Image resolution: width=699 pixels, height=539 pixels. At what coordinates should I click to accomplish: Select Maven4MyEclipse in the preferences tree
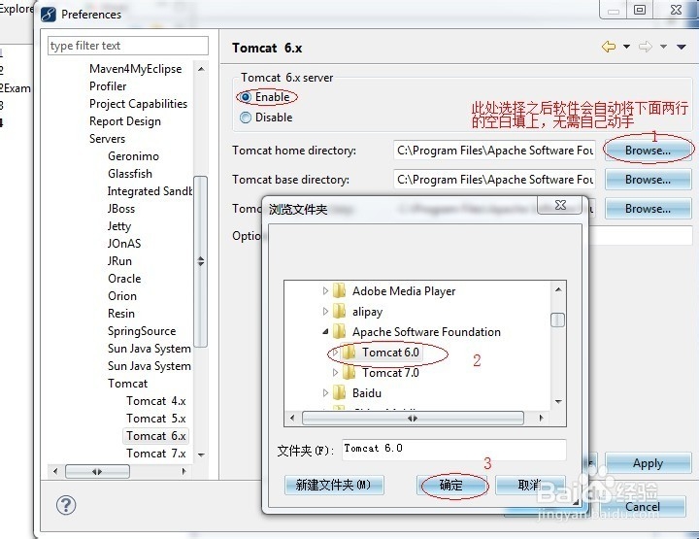pyautogui.click(x=136, y=69)
